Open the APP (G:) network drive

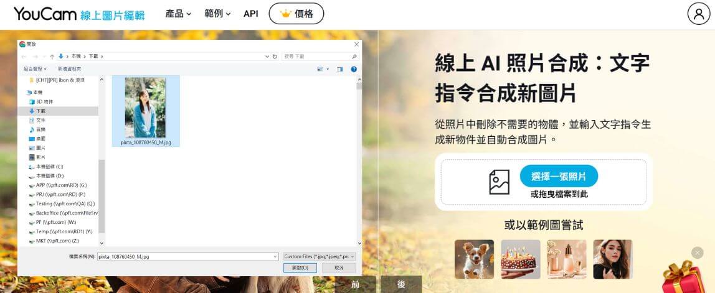pos(57,185)
